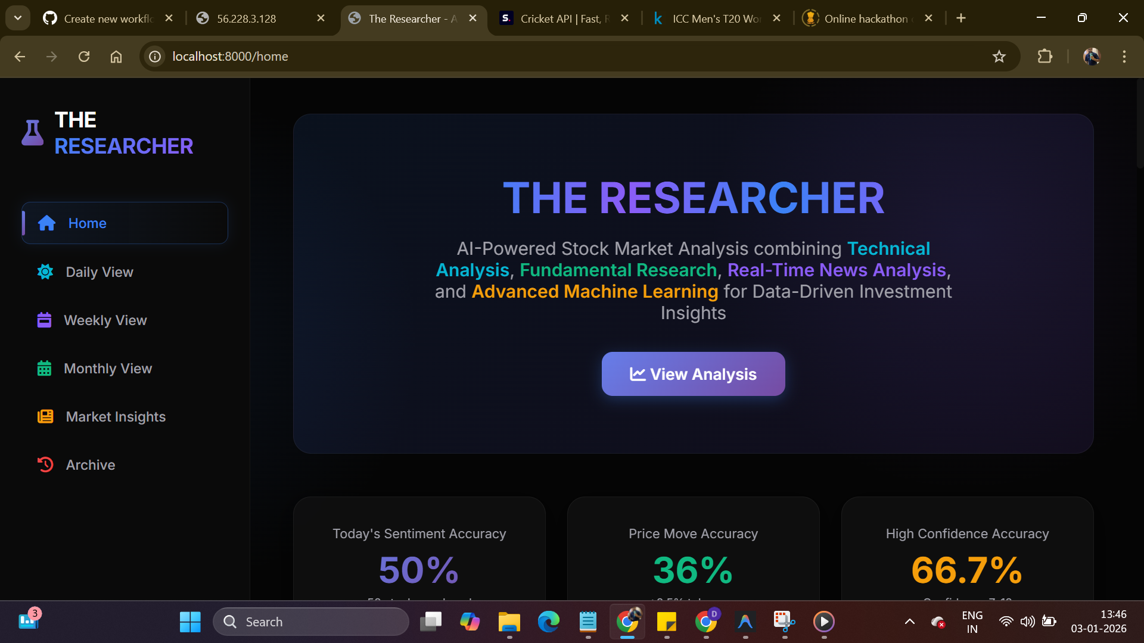The image size is (1144, 643).
Task: Click The Researcher flask logo
Action: pos(32,132)
